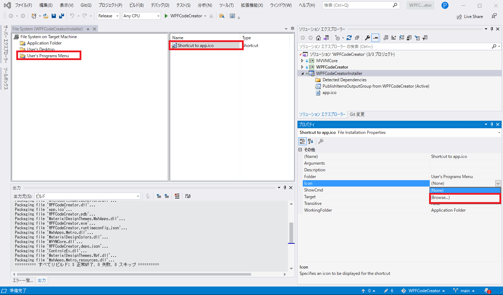
Task: Click the Undo arrow in toolbar
Action: 72,16
